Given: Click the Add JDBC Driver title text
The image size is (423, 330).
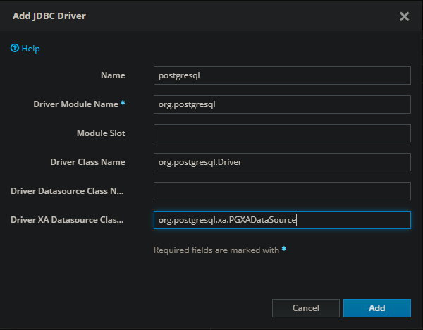Looking at the screenshot, I should click(49, 16).
